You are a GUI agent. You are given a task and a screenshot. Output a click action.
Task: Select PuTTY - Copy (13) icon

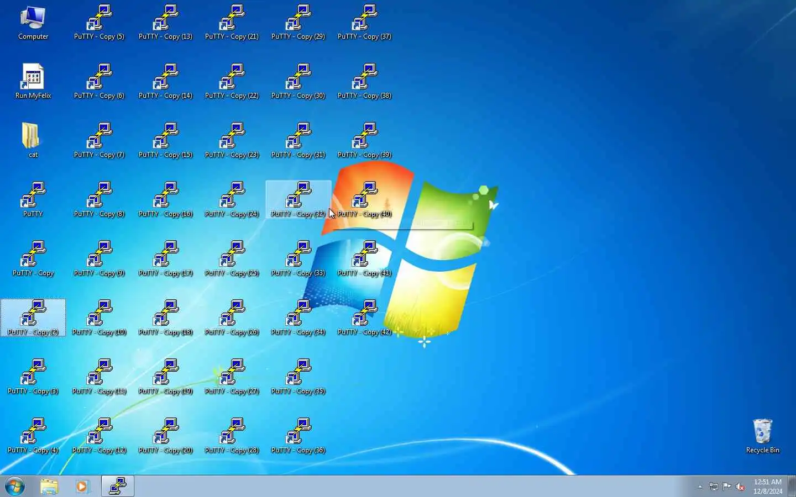coord(166,23)
